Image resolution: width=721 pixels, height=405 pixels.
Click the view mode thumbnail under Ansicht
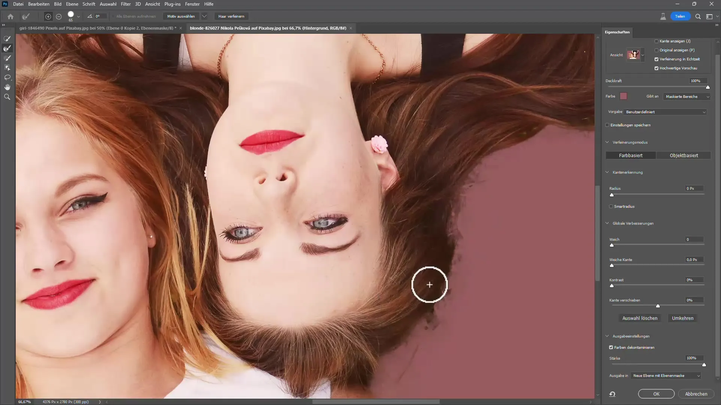[633, 55]
